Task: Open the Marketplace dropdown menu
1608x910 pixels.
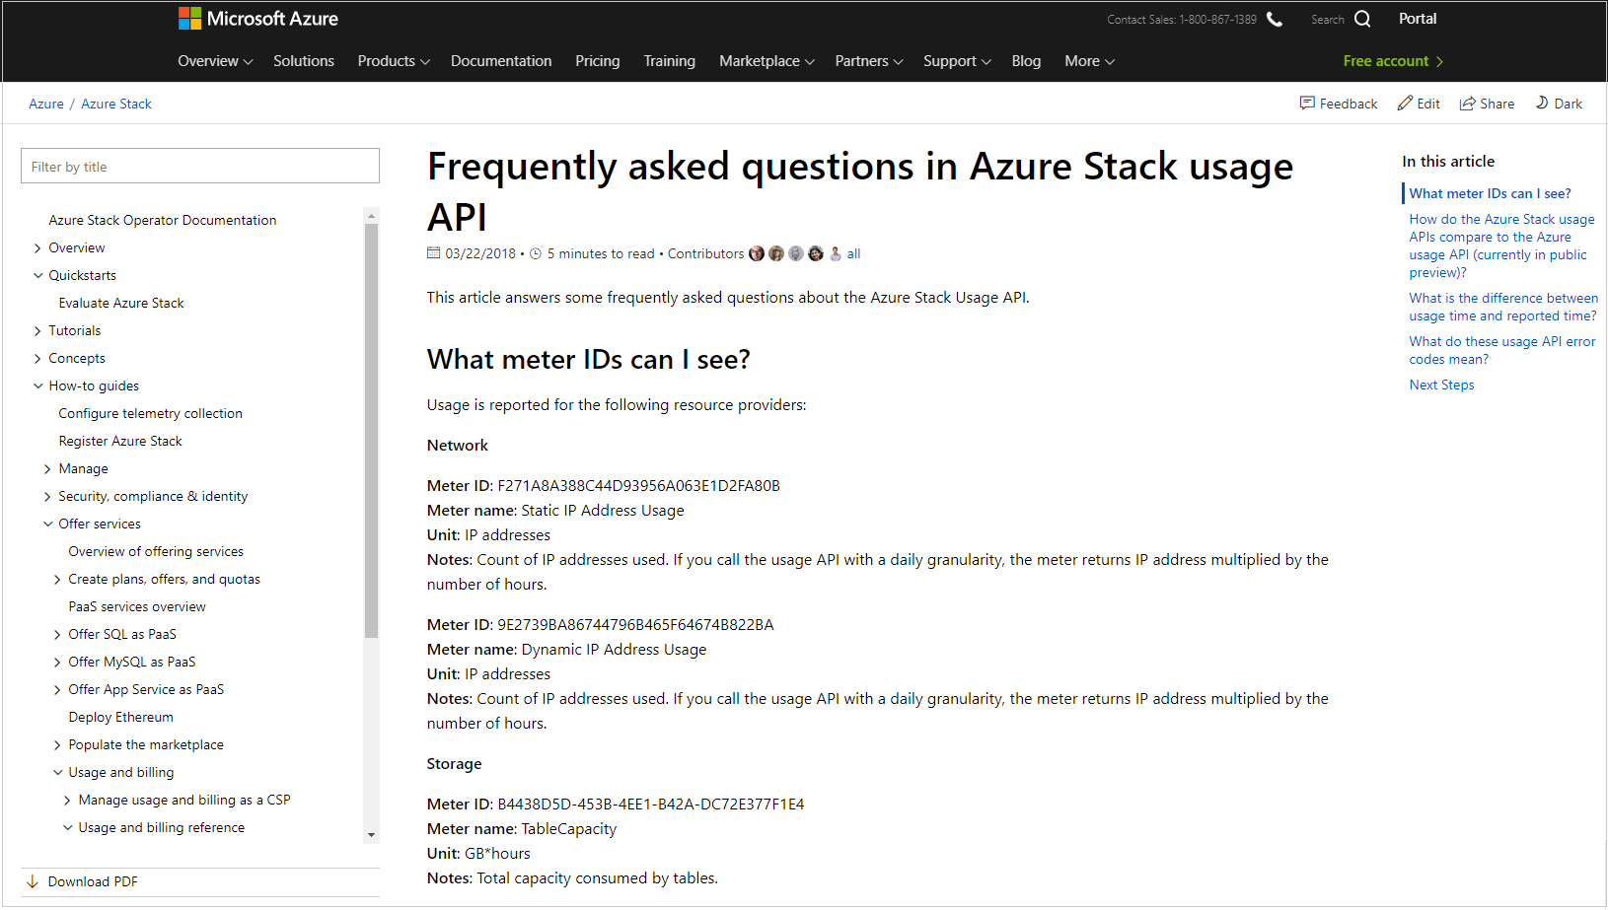Action: [767, 61]
